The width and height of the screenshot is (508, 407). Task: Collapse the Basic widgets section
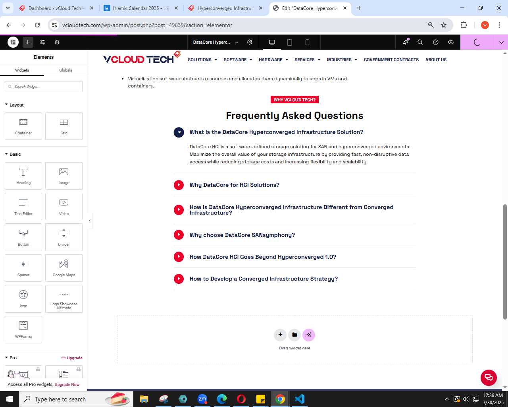[x=13, y=154]
